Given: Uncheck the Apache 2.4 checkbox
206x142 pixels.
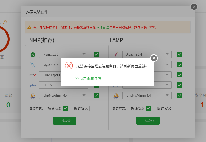Looking at the screenshot, I should click(x=180, y=54).
